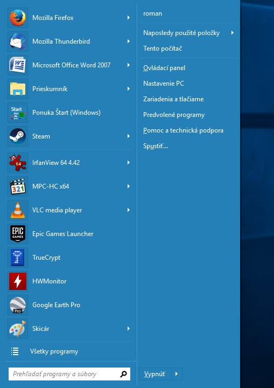Click the Steam icon

(x=18, y=136)
